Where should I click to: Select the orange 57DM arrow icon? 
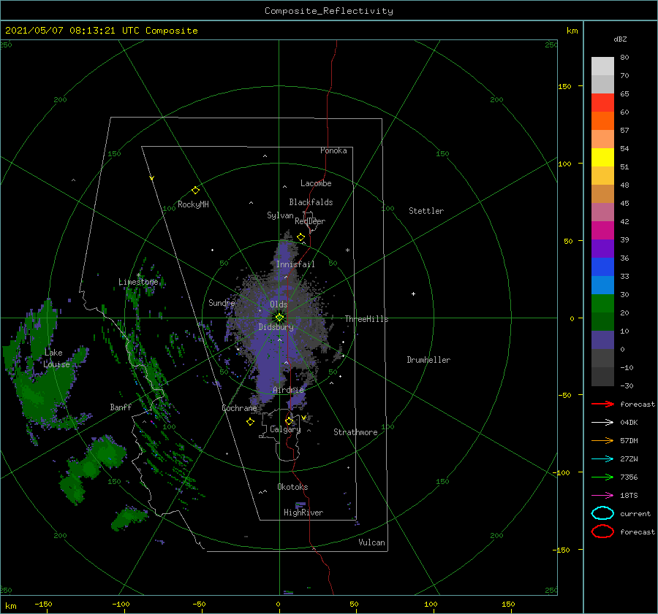tap(602, 440)
